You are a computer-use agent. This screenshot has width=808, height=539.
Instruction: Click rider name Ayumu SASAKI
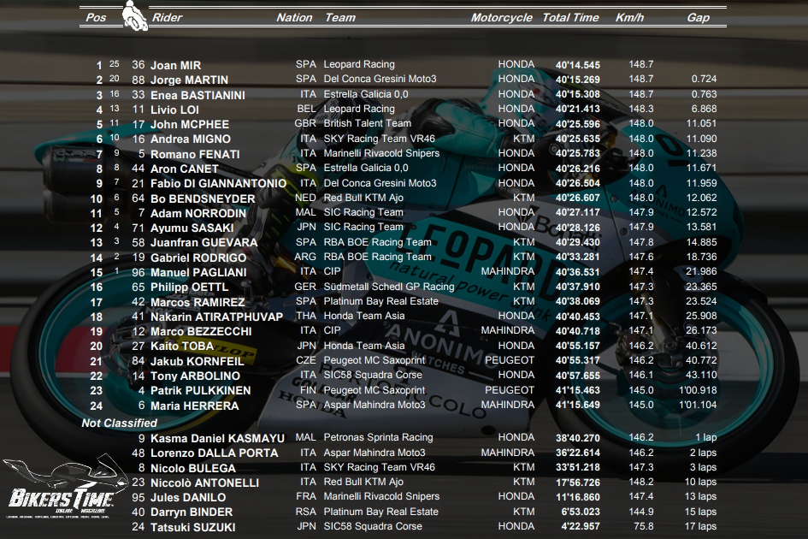[192, 228]
